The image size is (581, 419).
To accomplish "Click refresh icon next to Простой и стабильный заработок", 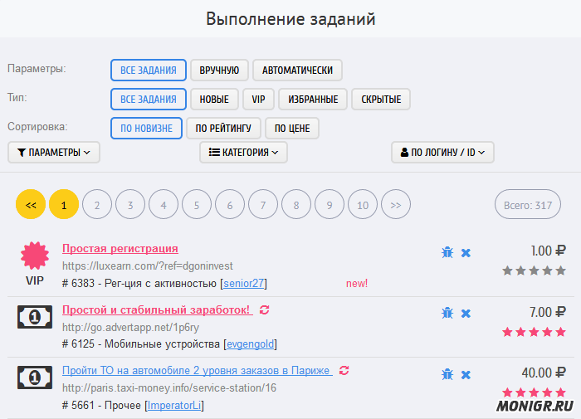I will (265, 310).
